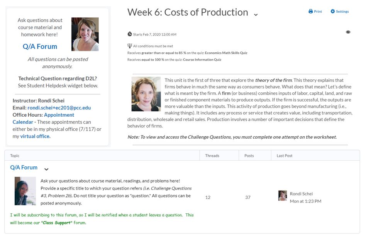Click the instructor's photo in the sidebar
This screenshot has height=238, width=368.
pos(85,33)
